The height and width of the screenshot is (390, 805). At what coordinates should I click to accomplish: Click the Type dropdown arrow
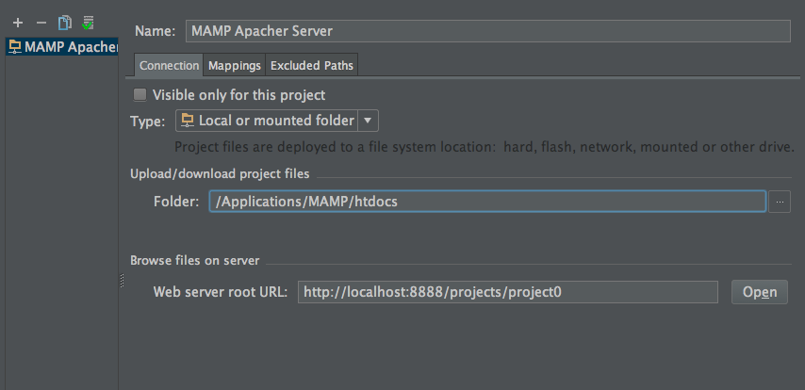point(367,122)
